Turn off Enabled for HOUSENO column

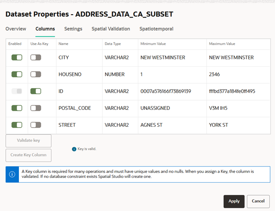pos(17,75)
